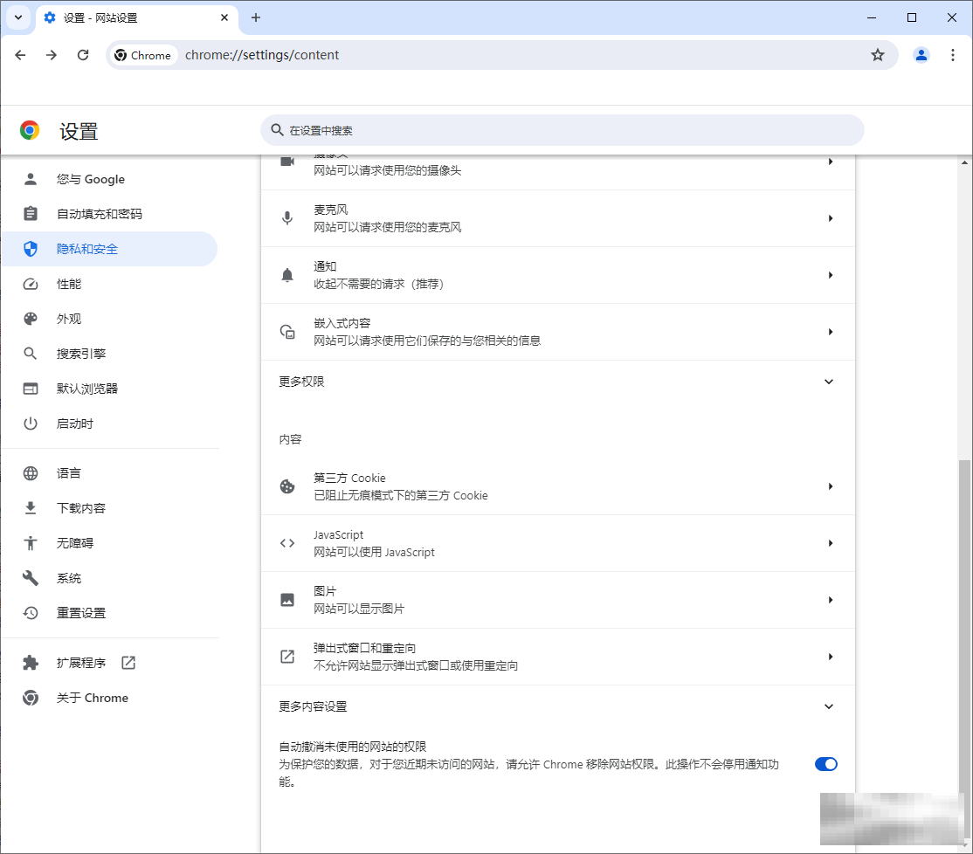Open the Chrome profile avatar icon
Image resolution: width=973 pixels, height=854 pixels.
click(921, 54)
